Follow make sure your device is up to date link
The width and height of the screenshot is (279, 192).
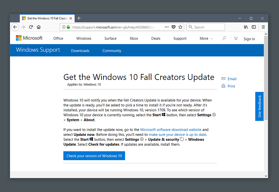tap(177, 134)
